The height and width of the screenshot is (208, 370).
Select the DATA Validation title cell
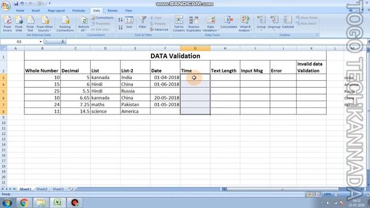pos(175,56)
